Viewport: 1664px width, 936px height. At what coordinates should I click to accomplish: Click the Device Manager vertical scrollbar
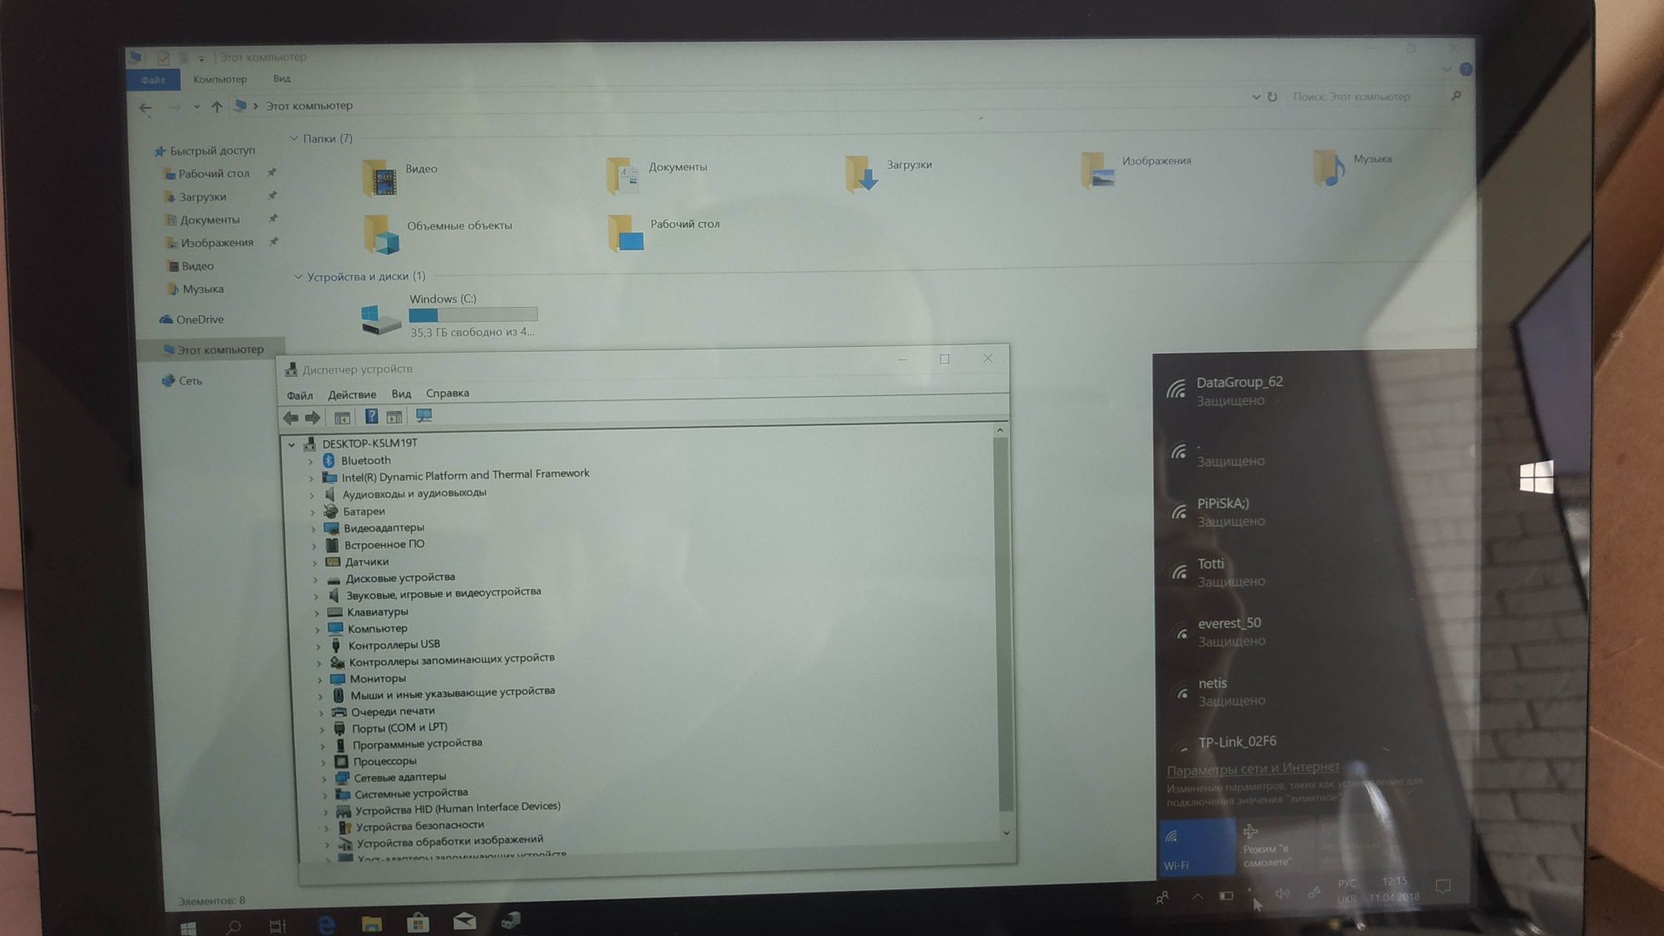(1003, 624)
